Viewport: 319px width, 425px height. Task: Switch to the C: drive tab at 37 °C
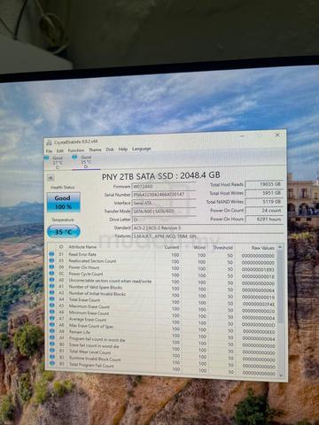55,162
